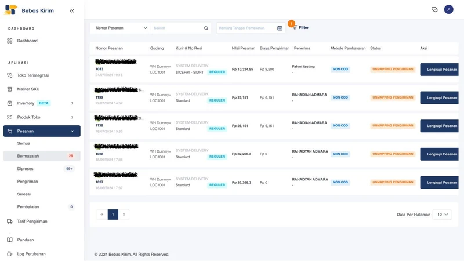Click REGULER tag for order 1138
This screenshot has height=261, width=464.
[217, 128]
